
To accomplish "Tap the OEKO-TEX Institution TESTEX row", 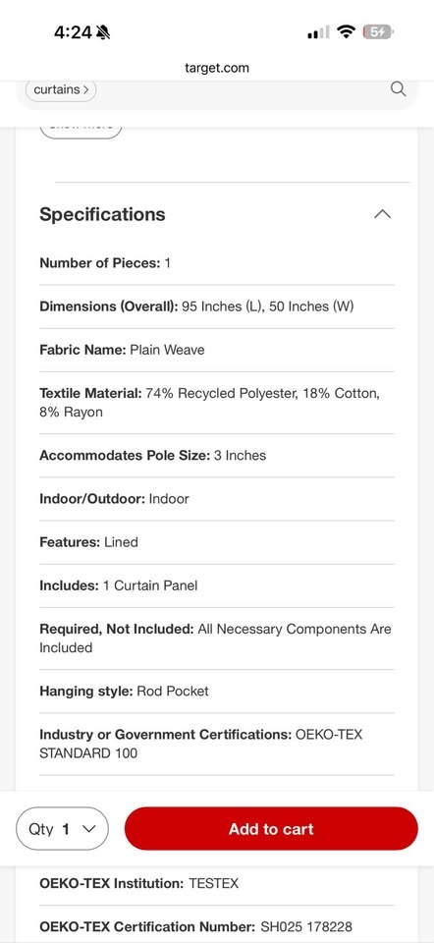I will coord(217,883).
